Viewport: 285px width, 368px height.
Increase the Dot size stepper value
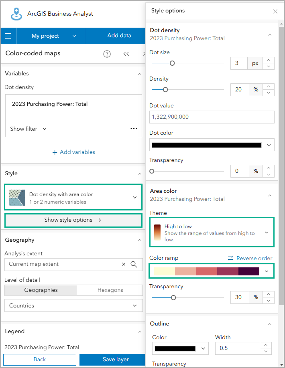click(269, 61)
